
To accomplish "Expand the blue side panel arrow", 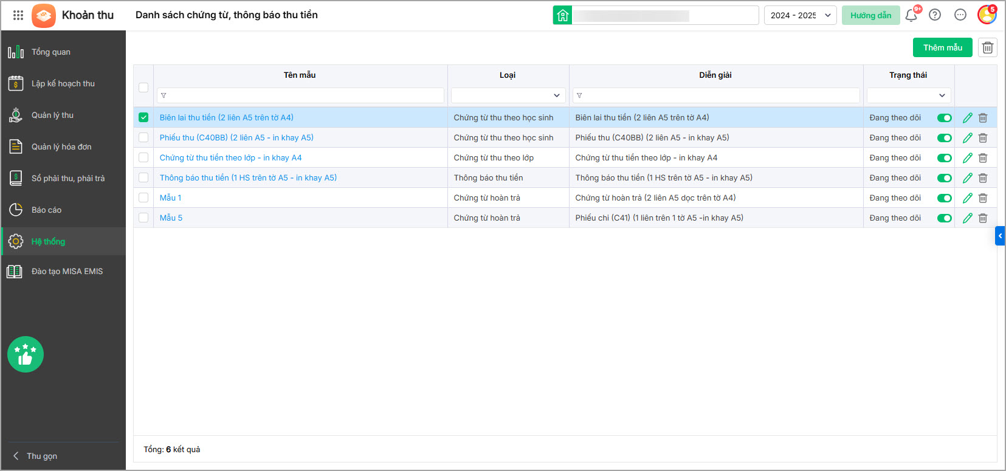I will tap(1000, 236).
